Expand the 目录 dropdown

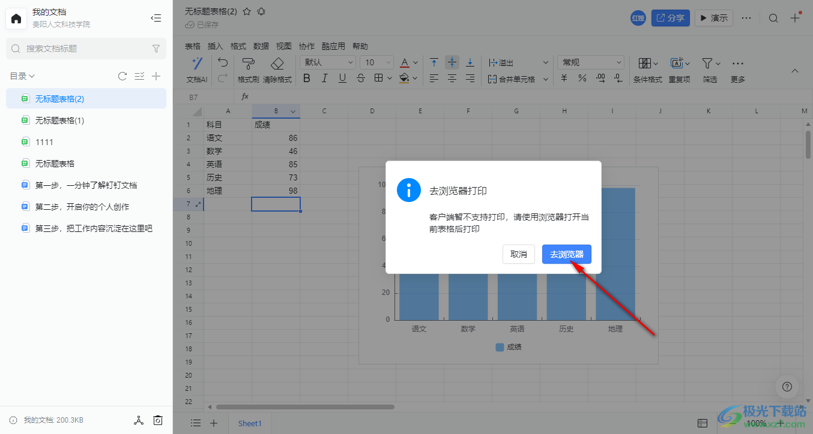(x=22, y=76)
